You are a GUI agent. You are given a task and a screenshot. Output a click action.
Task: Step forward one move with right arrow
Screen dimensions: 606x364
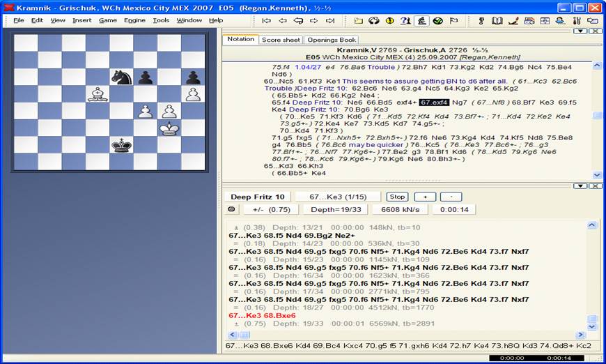pos(314,21)
